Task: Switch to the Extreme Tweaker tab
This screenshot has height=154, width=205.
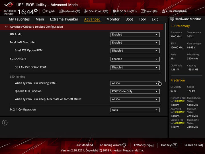Action: pos(64,19)
